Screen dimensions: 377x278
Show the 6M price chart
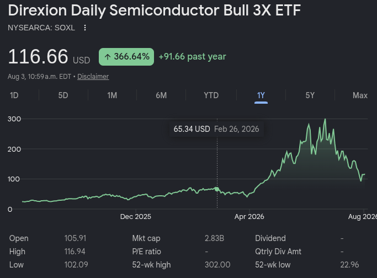click(x=161, y=95)
